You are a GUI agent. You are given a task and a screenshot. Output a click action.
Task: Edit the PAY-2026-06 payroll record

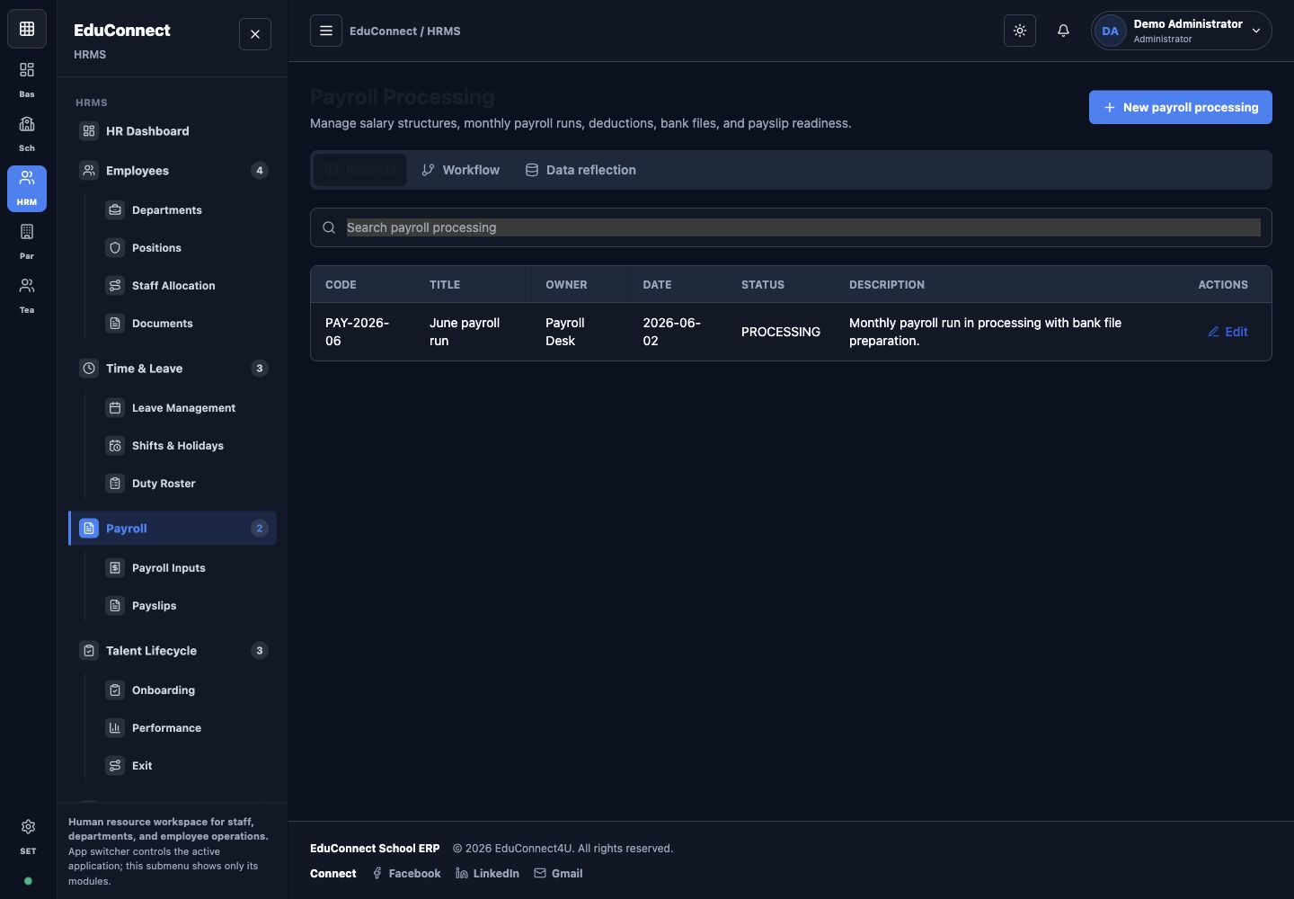point(1228,332)
